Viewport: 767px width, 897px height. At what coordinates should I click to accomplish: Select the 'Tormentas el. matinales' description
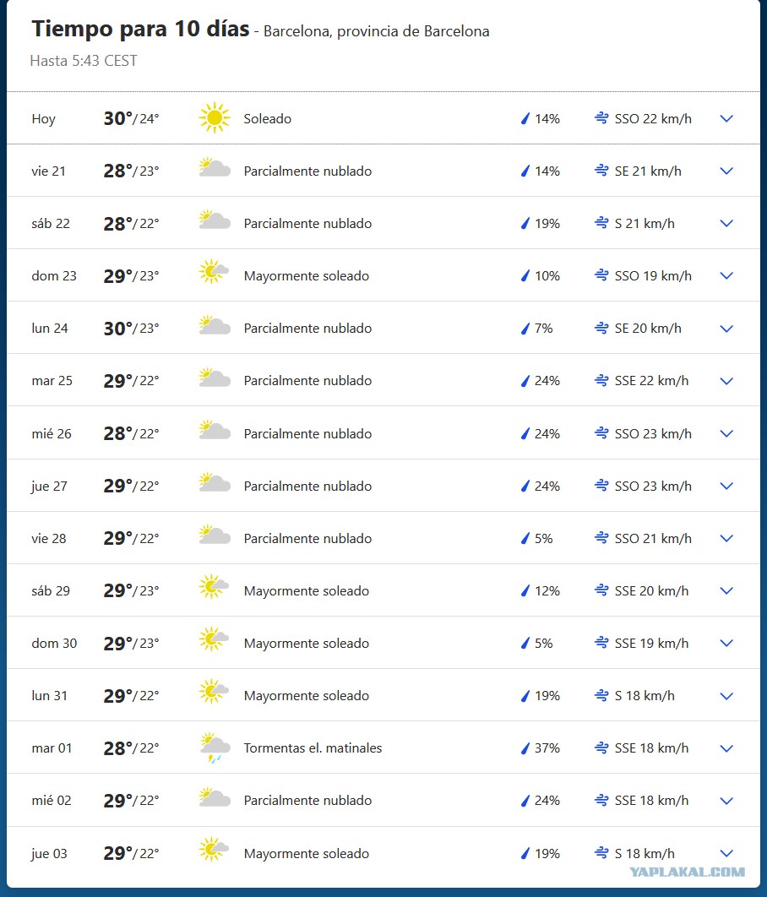tap(313, 747)
